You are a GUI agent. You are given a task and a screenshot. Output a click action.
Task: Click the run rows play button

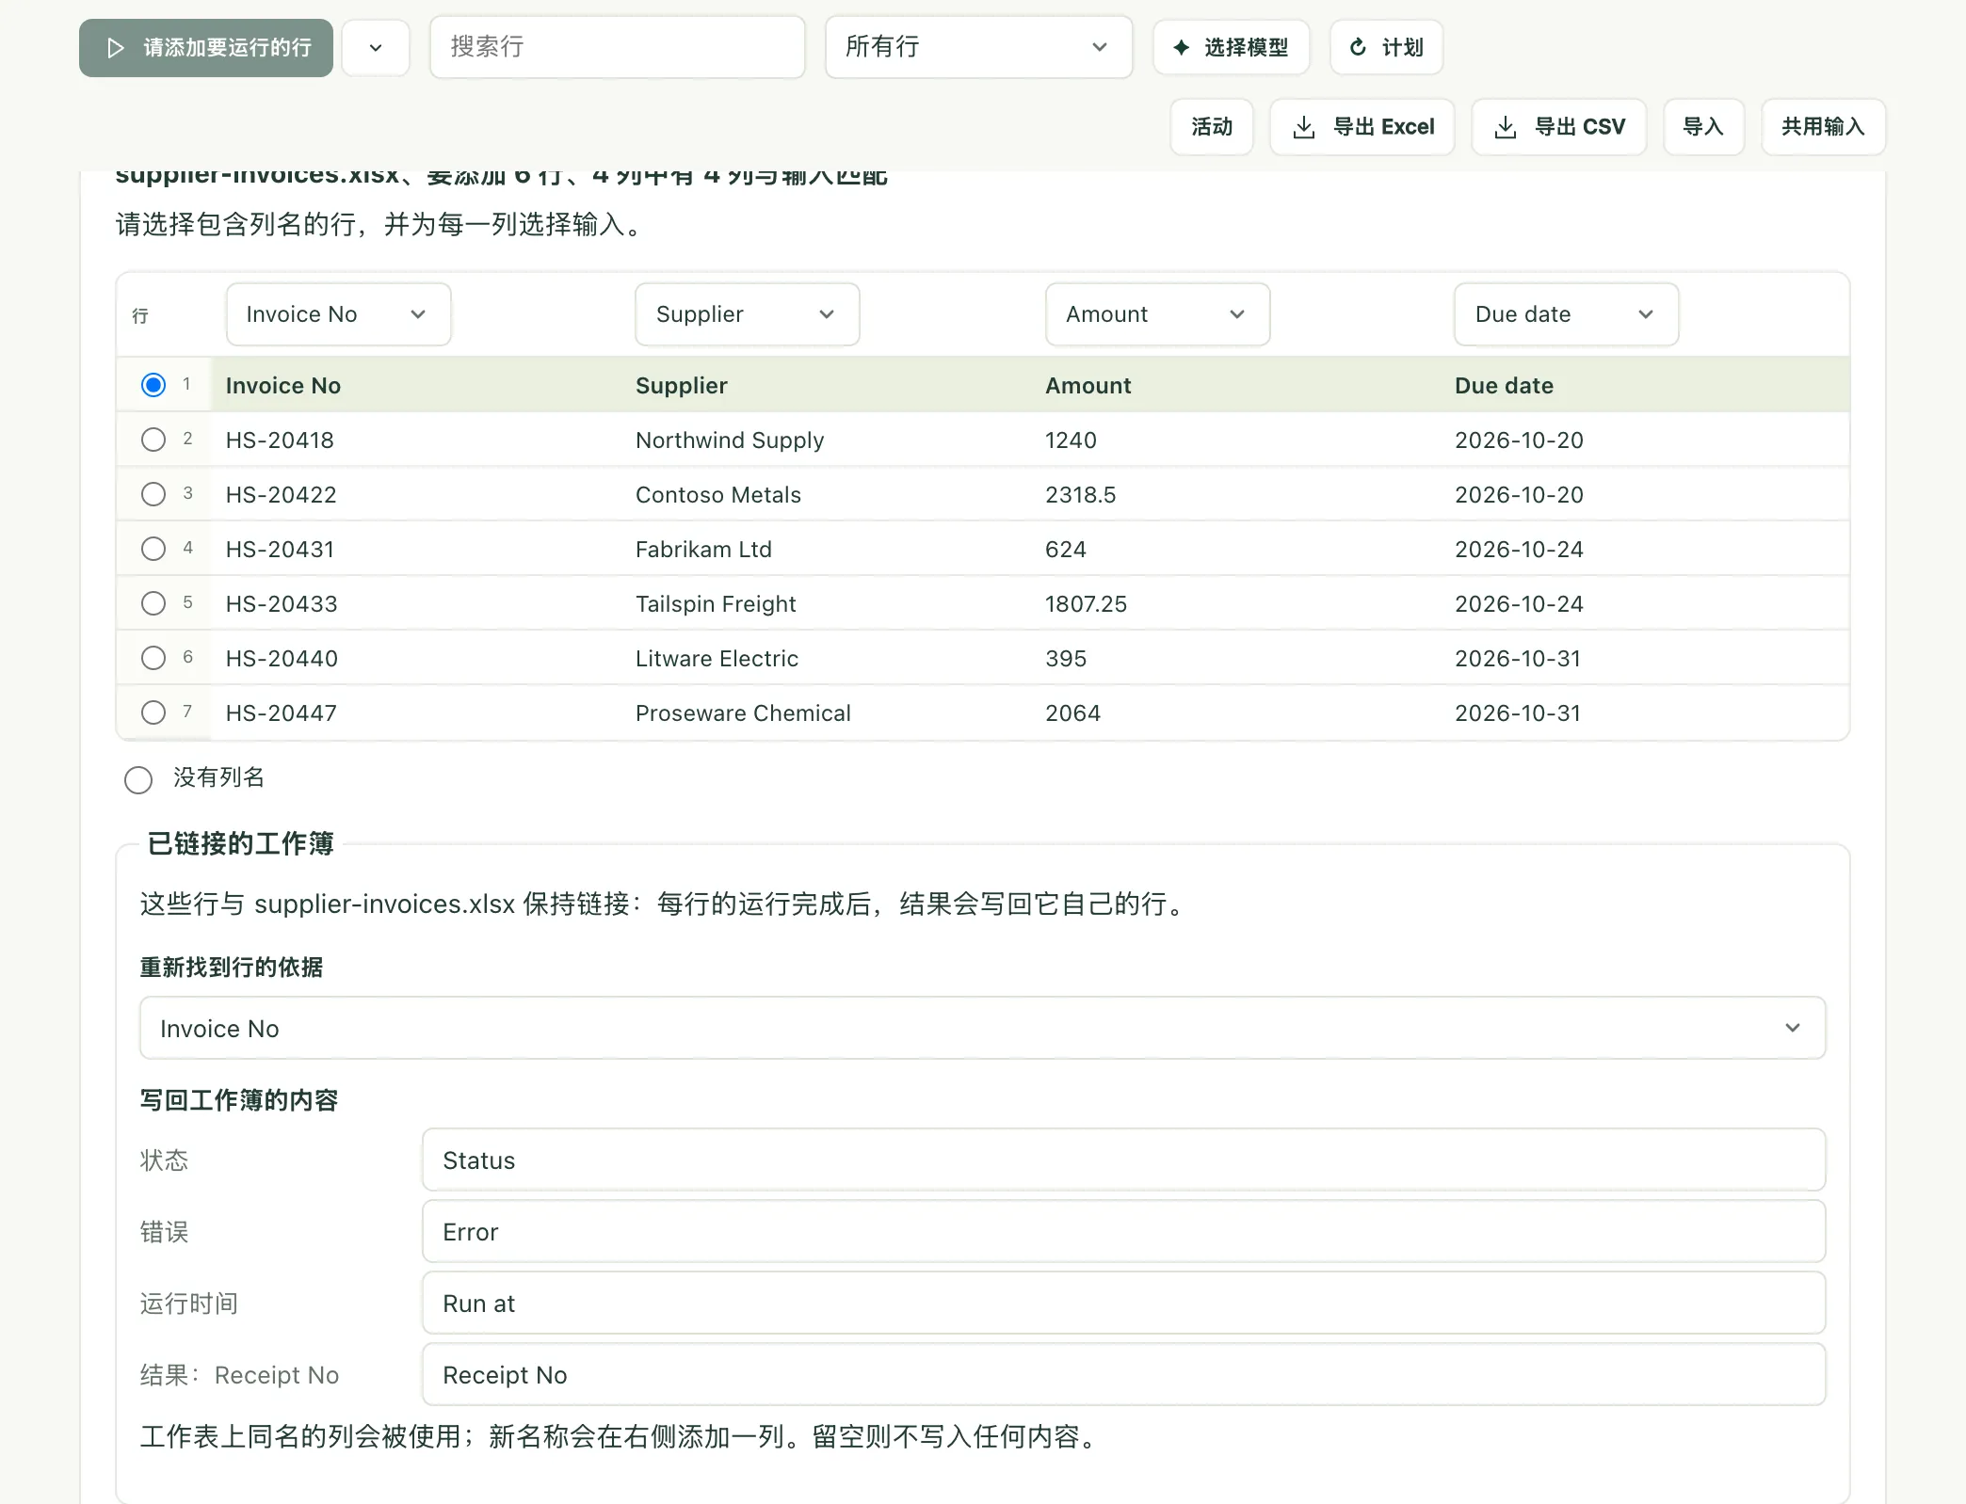(206, 48)
